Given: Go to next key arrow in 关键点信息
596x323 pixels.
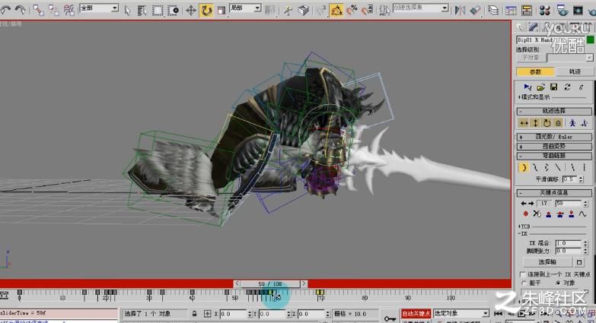Looking at the screenshot, I should (531, 204).
